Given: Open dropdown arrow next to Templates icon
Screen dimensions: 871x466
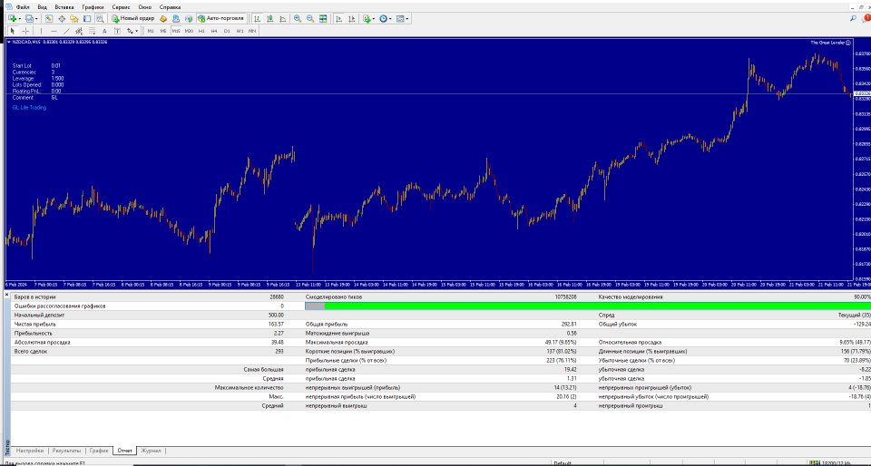Looking at the screenshot, I should point(407,18).
